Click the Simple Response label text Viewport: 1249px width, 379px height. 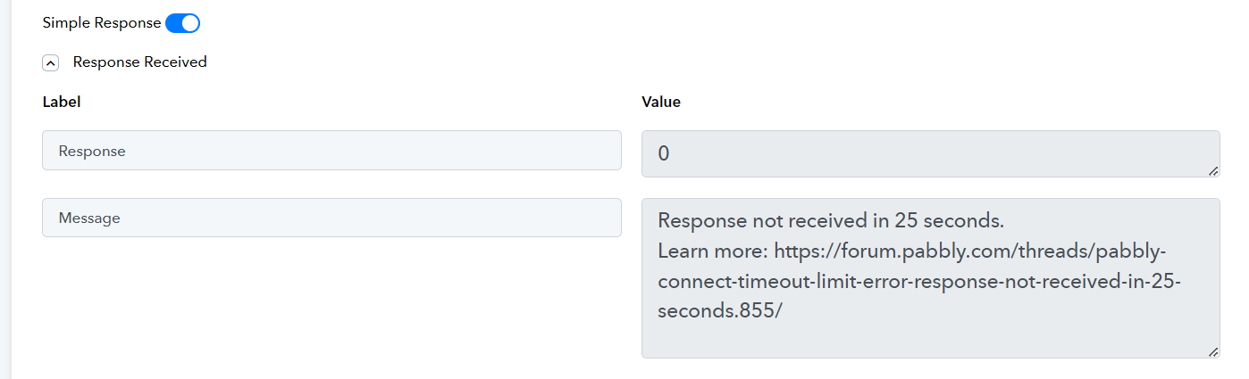tap(102, 23)
